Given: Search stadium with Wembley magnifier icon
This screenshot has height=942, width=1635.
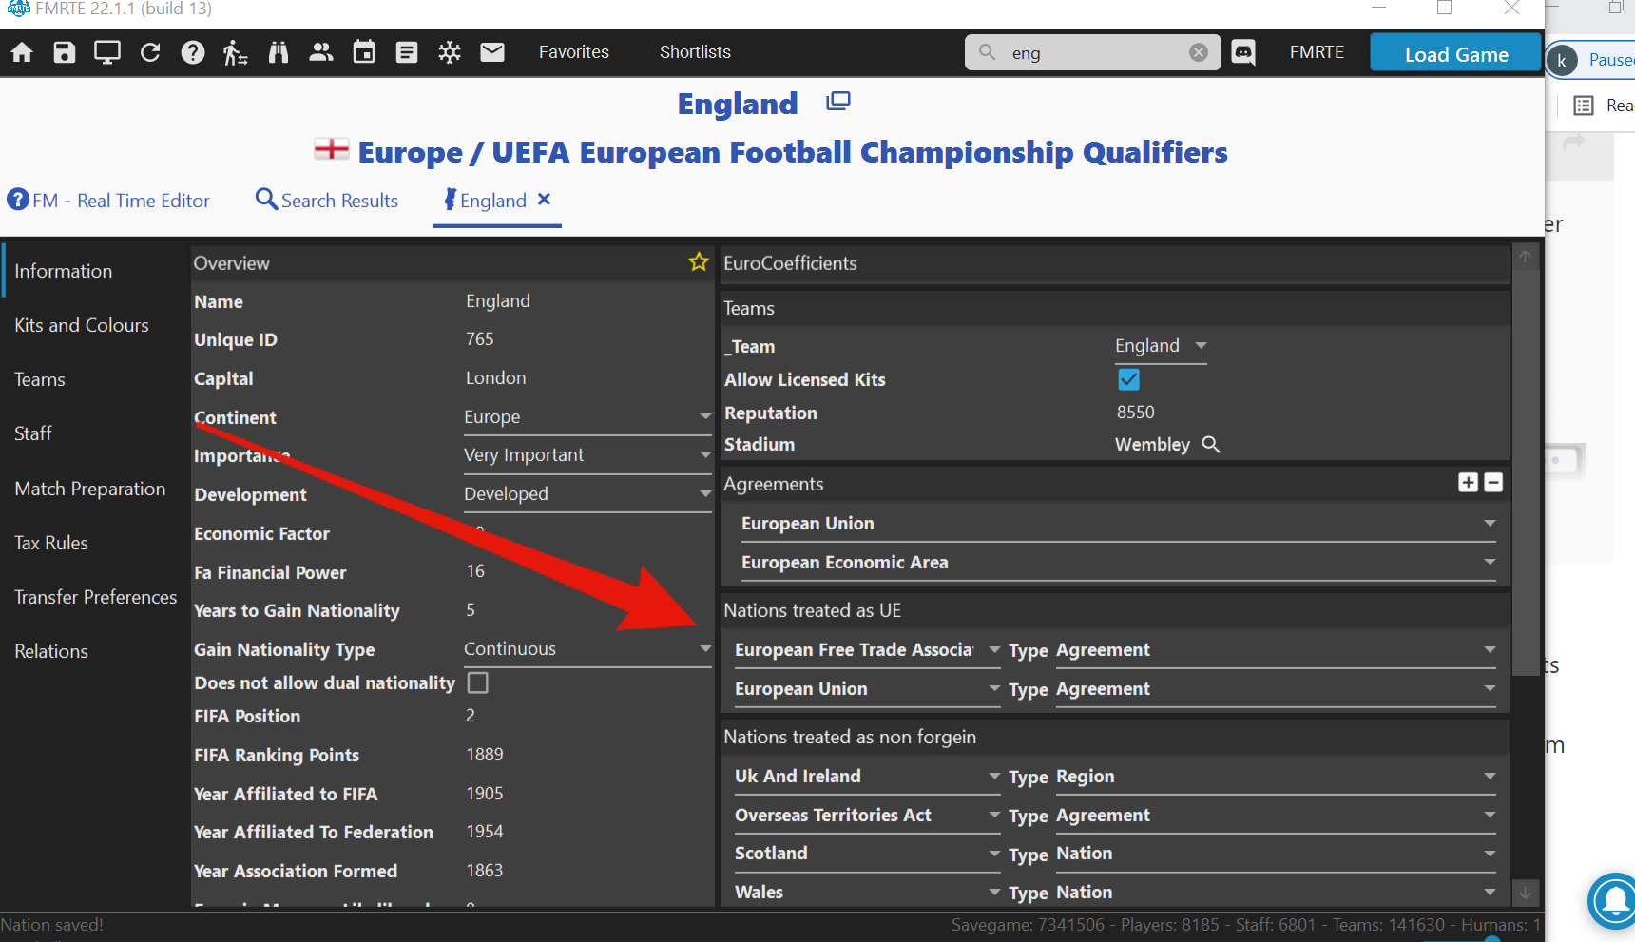Looking at the screenshot, I should click(1211, 444).
